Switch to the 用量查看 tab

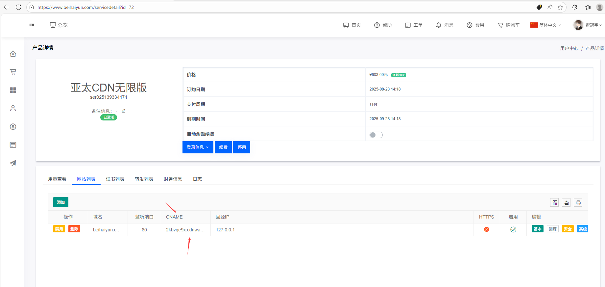[x=57, y=179]
